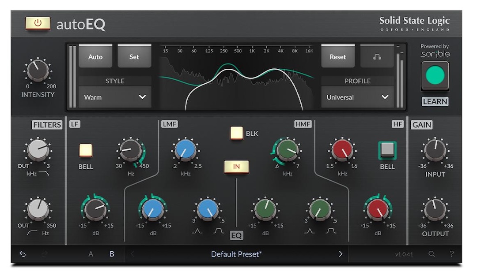Select preset slot B
Screen dimensions: 477x275
click(112, 254)
